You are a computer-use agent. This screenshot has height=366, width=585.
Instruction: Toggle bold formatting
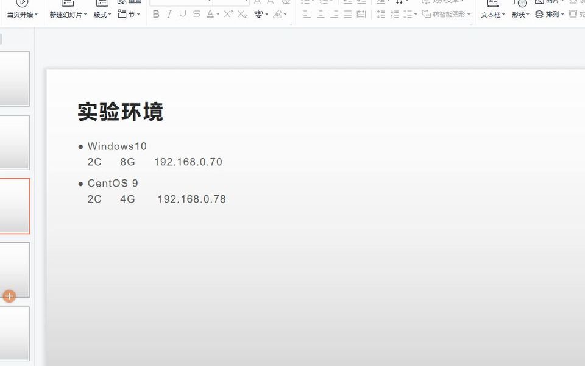[156, 14]
